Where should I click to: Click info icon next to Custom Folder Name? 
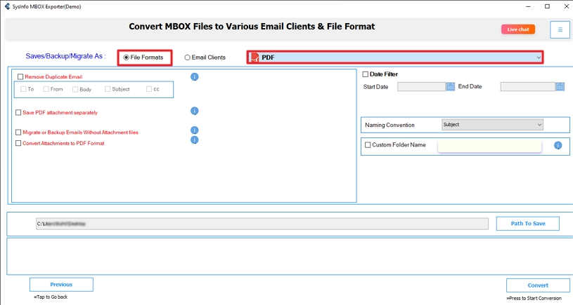pyautogui.click(x=558, y=145)
